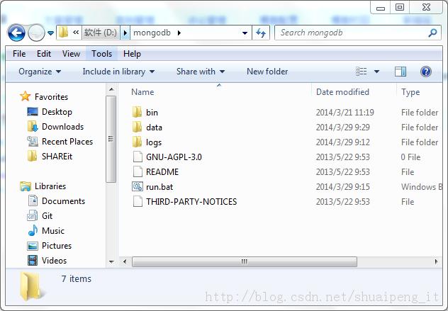Click the search magnifier icon
This screenshot has height=311, width=448.
(x=433, y=33)
